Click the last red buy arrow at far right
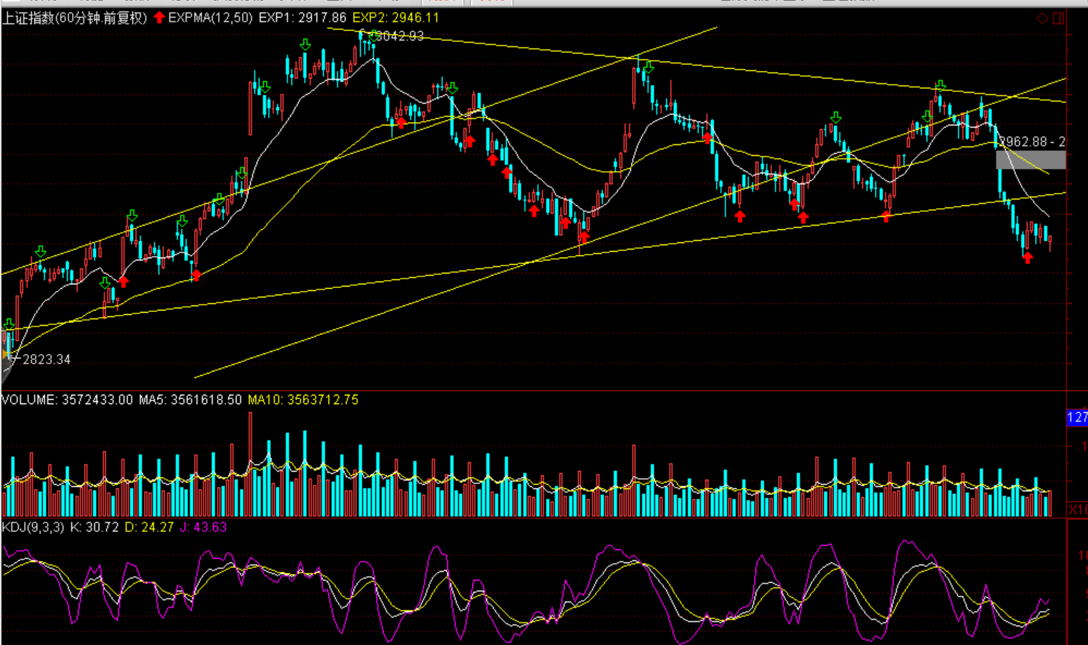The image size is (1088, 645). (x=1027, y=258)
